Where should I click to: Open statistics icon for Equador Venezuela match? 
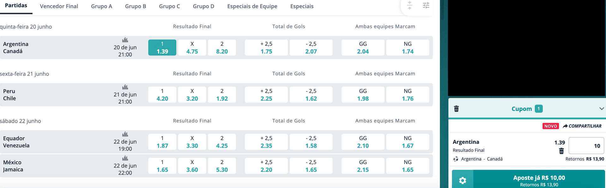125,134
